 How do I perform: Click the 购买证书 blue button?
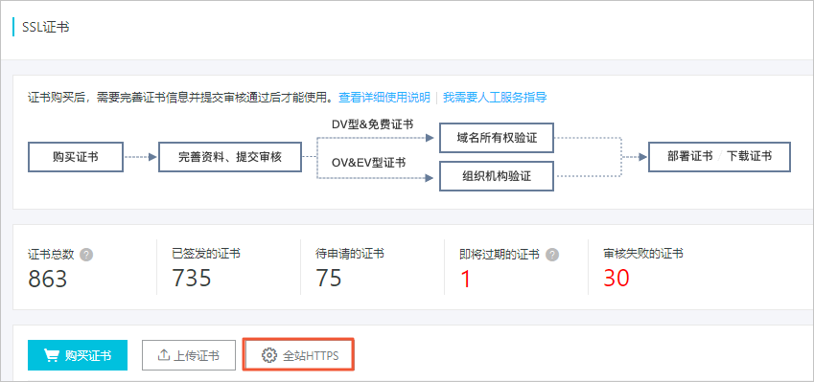coord(78,355)
